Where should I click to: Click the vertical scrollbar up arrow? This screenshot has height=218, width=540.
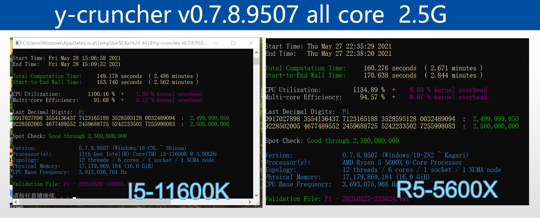[256, 52]
